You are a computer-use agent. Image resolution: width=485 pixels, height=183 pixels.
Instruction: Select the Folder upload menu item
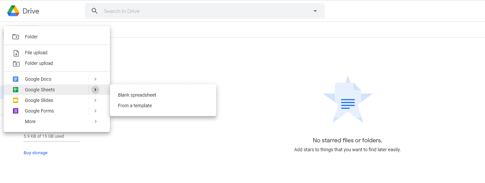[39, 63]
